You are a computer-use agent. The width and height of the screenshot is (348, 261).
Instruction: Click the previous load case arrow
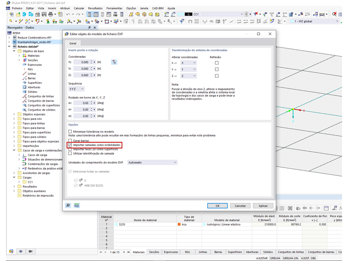coord(246,14)
